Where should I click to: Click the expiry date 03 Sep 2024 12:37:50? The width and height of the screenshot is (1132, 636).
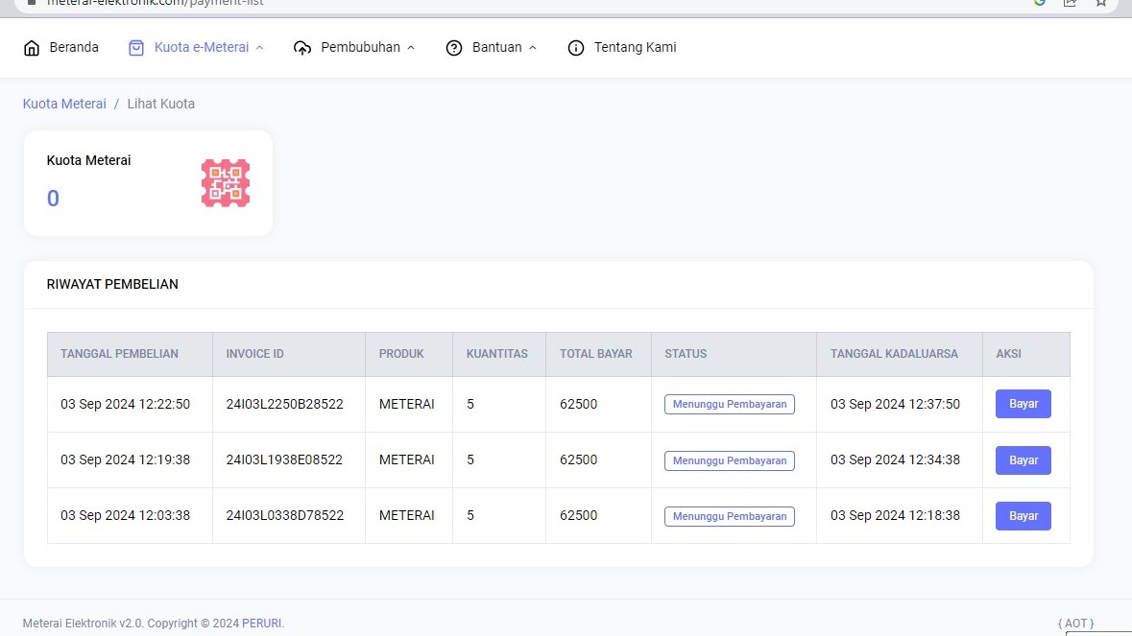(x=895, y=405)
